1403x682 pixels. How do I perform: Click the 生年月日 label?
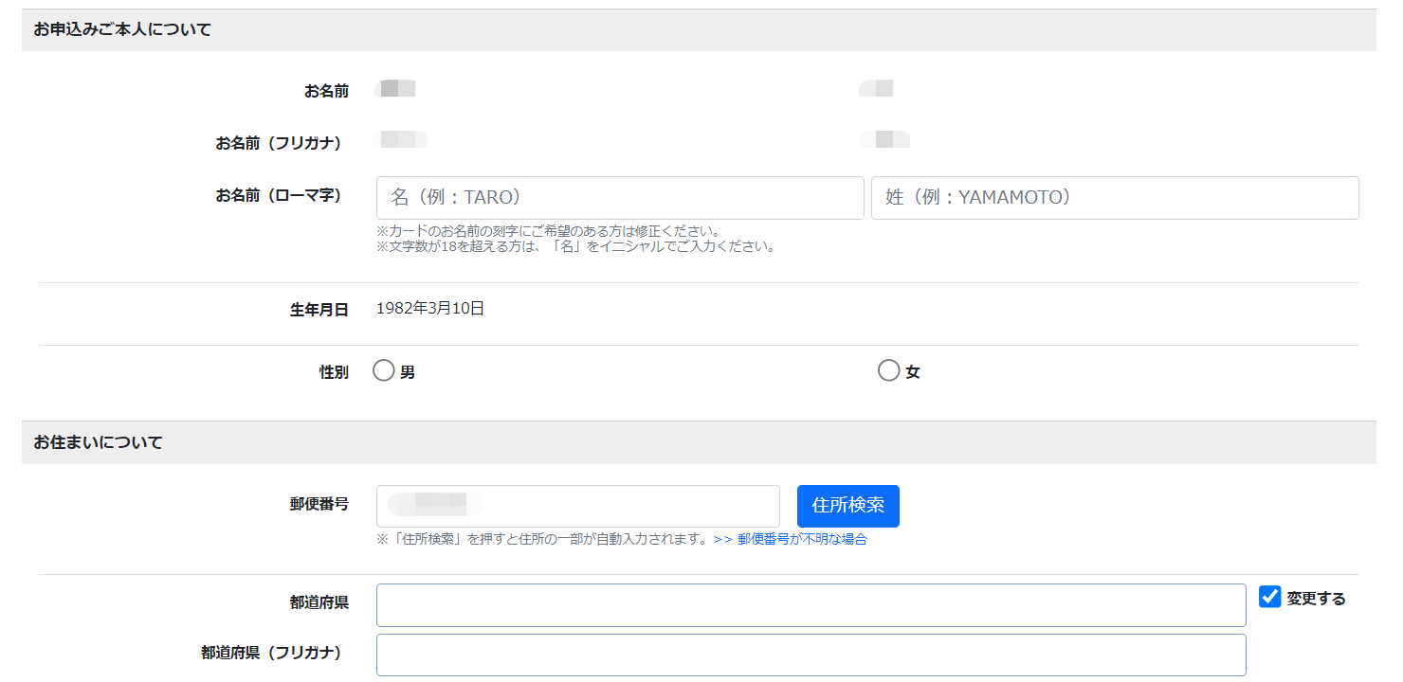tap(319, 310)
